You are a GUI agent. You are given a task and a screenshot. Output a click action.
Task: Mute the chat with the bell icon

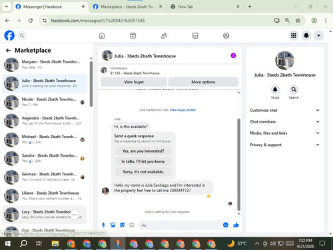coord(275,89)
